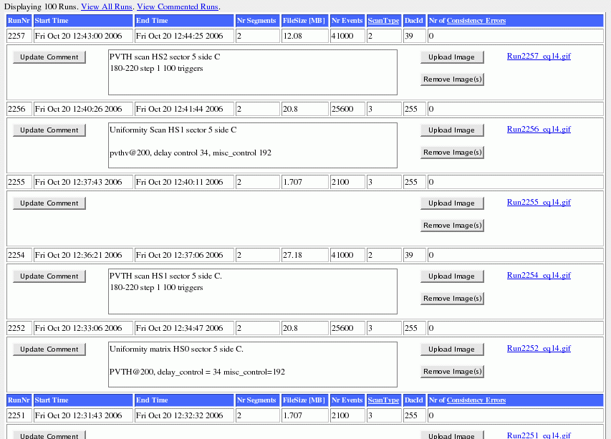Click the RunNr header in top table

coord(19,21)
